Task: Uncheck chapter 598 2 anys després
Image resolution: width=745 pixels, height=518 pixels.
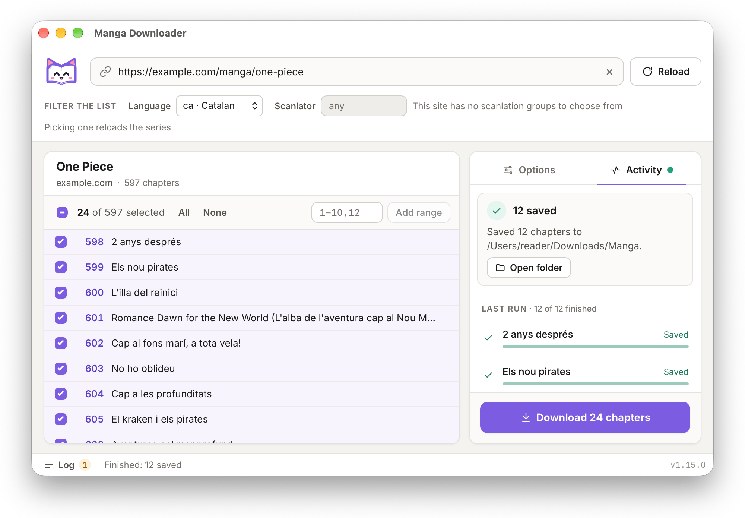Action: pyautogui.click(x=61, y=242)
